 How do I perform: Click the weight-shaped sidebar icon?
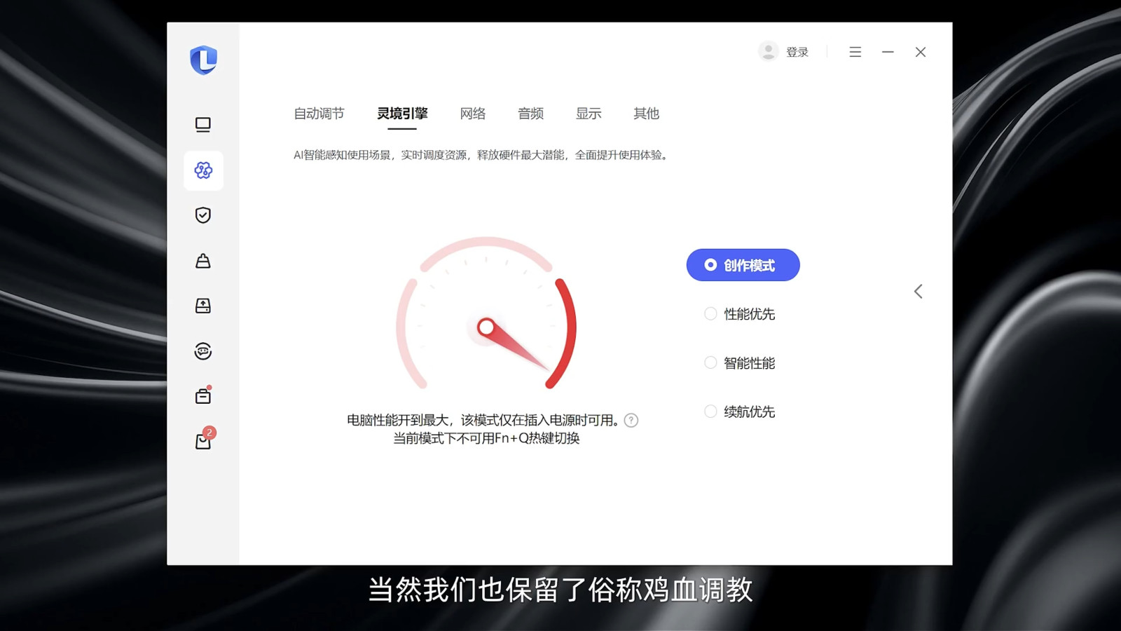[x=203, y=261]
